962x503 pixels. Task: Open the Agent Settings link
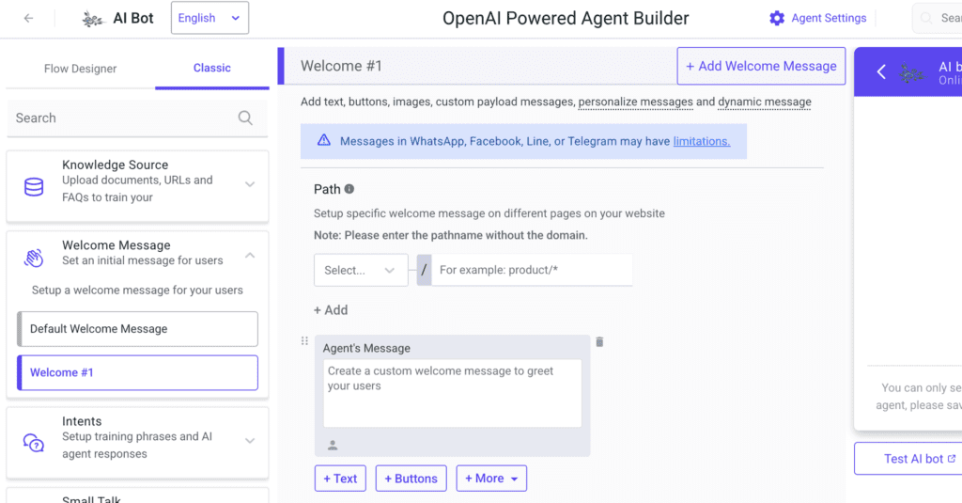point(829,19)
